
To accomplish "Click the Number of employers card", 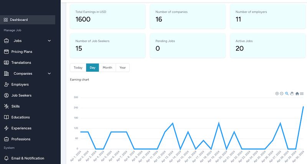I will pyautogui.click(x=268, y=16).
